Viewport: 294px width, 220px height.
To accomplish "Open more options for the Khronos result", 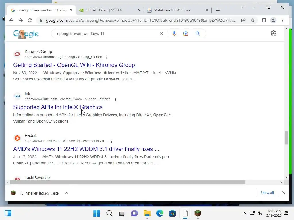I will (x=107, y=57).
